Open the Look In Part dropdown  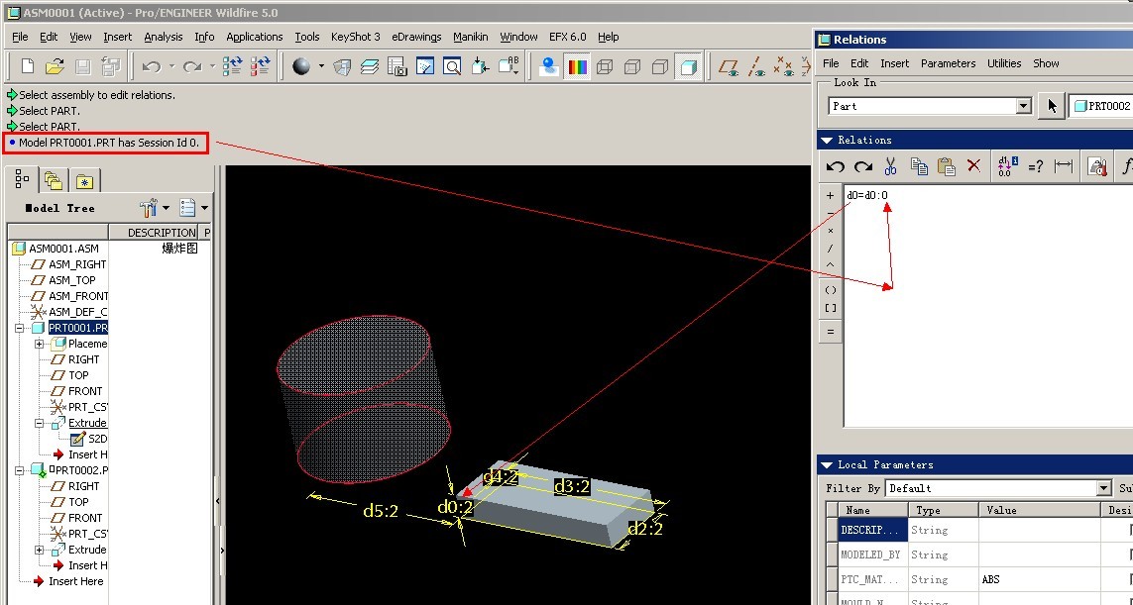click(1023, 106)
